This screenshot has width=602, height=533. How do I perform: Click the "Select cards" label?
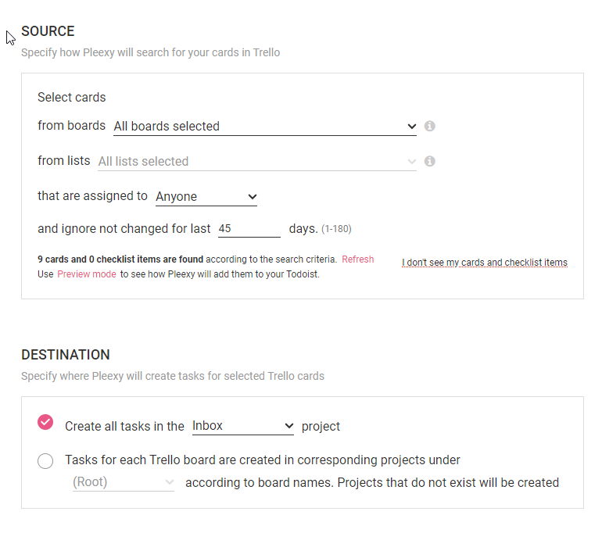[x=72, y=98]
